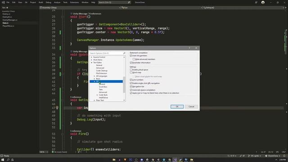Click the feedback icon near the account avatar

click(x=256, y=2)
